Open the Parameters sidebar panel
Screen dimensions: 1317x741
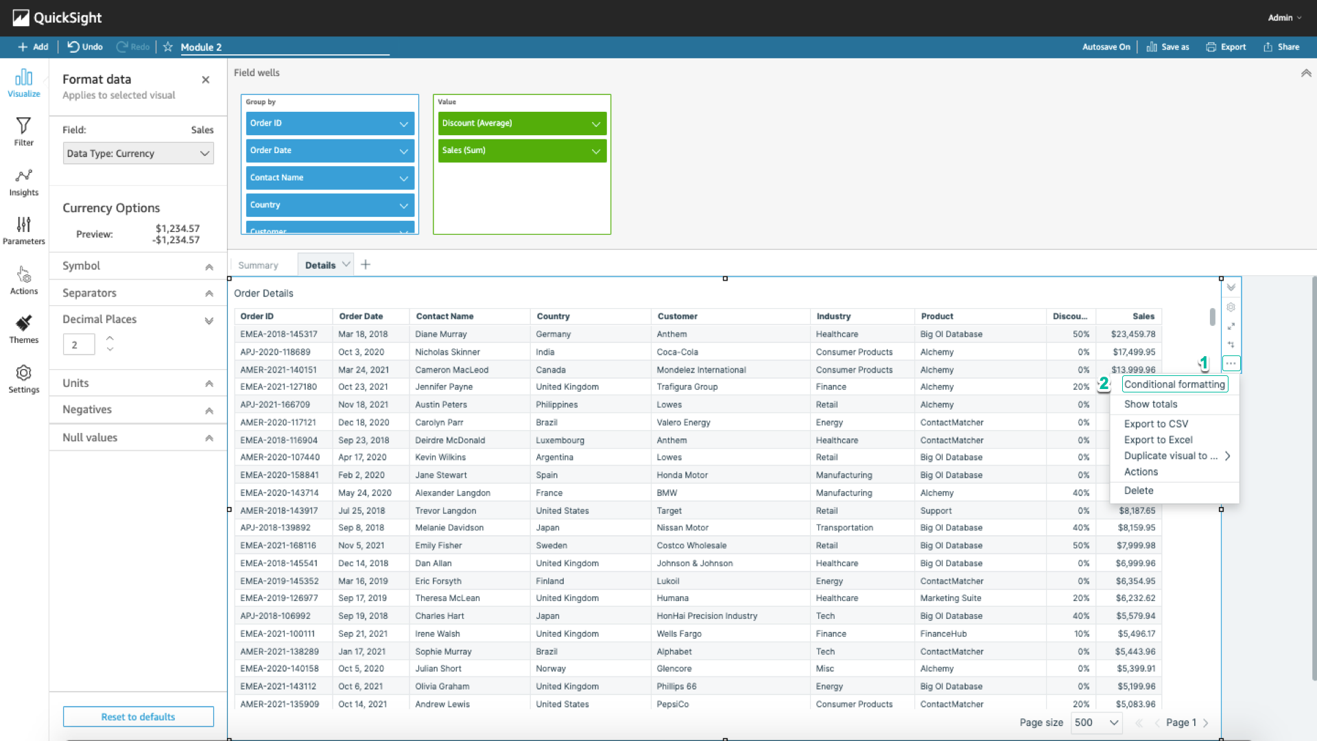tap(23, 231)
